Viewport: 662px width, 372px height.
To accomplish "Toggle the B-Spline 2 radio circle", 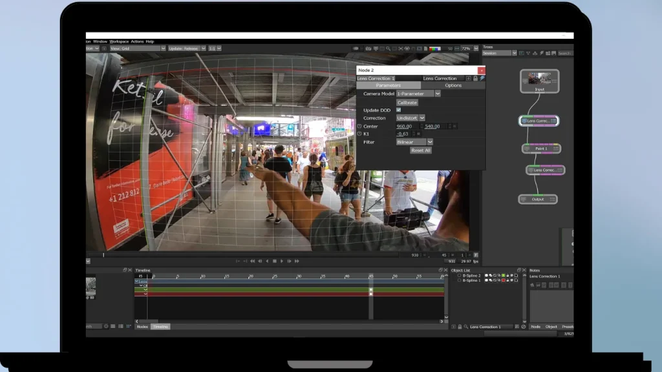I will [x=460, y=275].
